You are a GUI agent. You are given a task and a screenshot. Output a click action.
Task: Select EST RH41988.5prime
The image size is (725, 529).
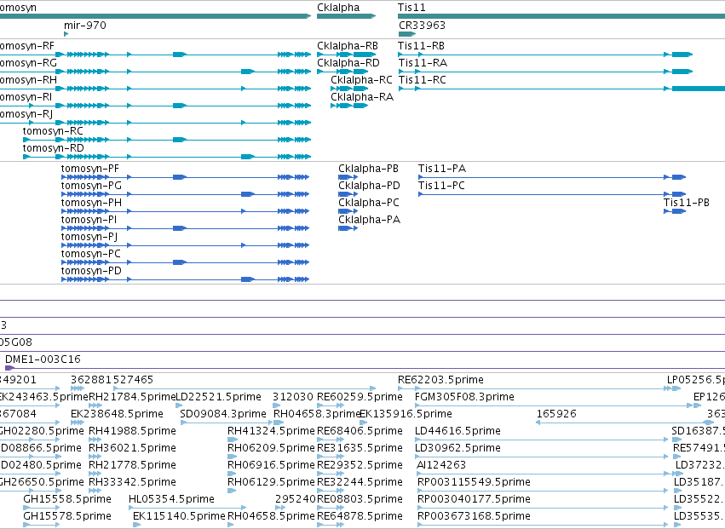[132, 431]
